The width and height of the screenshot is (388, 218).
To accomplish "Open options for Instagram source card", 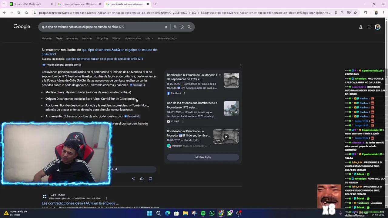I will tap(210, 146).
